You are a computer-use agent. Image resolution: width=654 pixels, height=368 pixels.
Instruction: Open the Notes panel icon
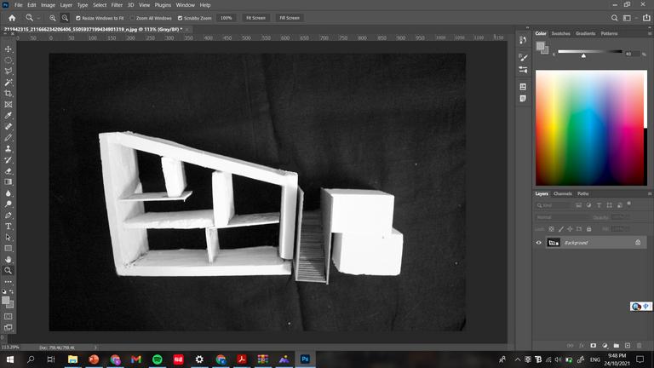[x=523, y=99]
